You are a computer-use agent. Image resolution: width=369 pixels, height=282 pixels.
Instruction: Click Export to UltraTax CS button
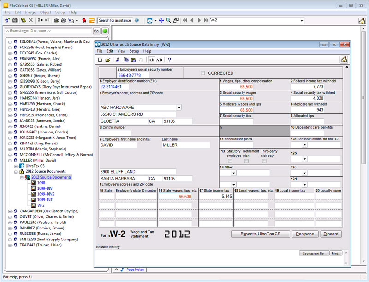point(260,234)
